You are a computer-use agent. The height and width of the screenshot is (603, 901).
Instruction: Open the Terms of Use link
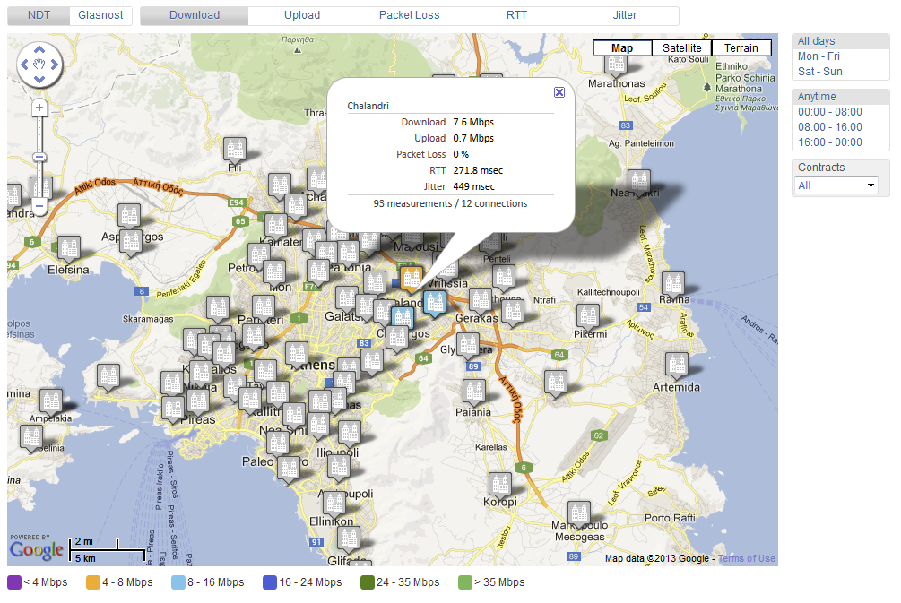[x=746, y=559]
